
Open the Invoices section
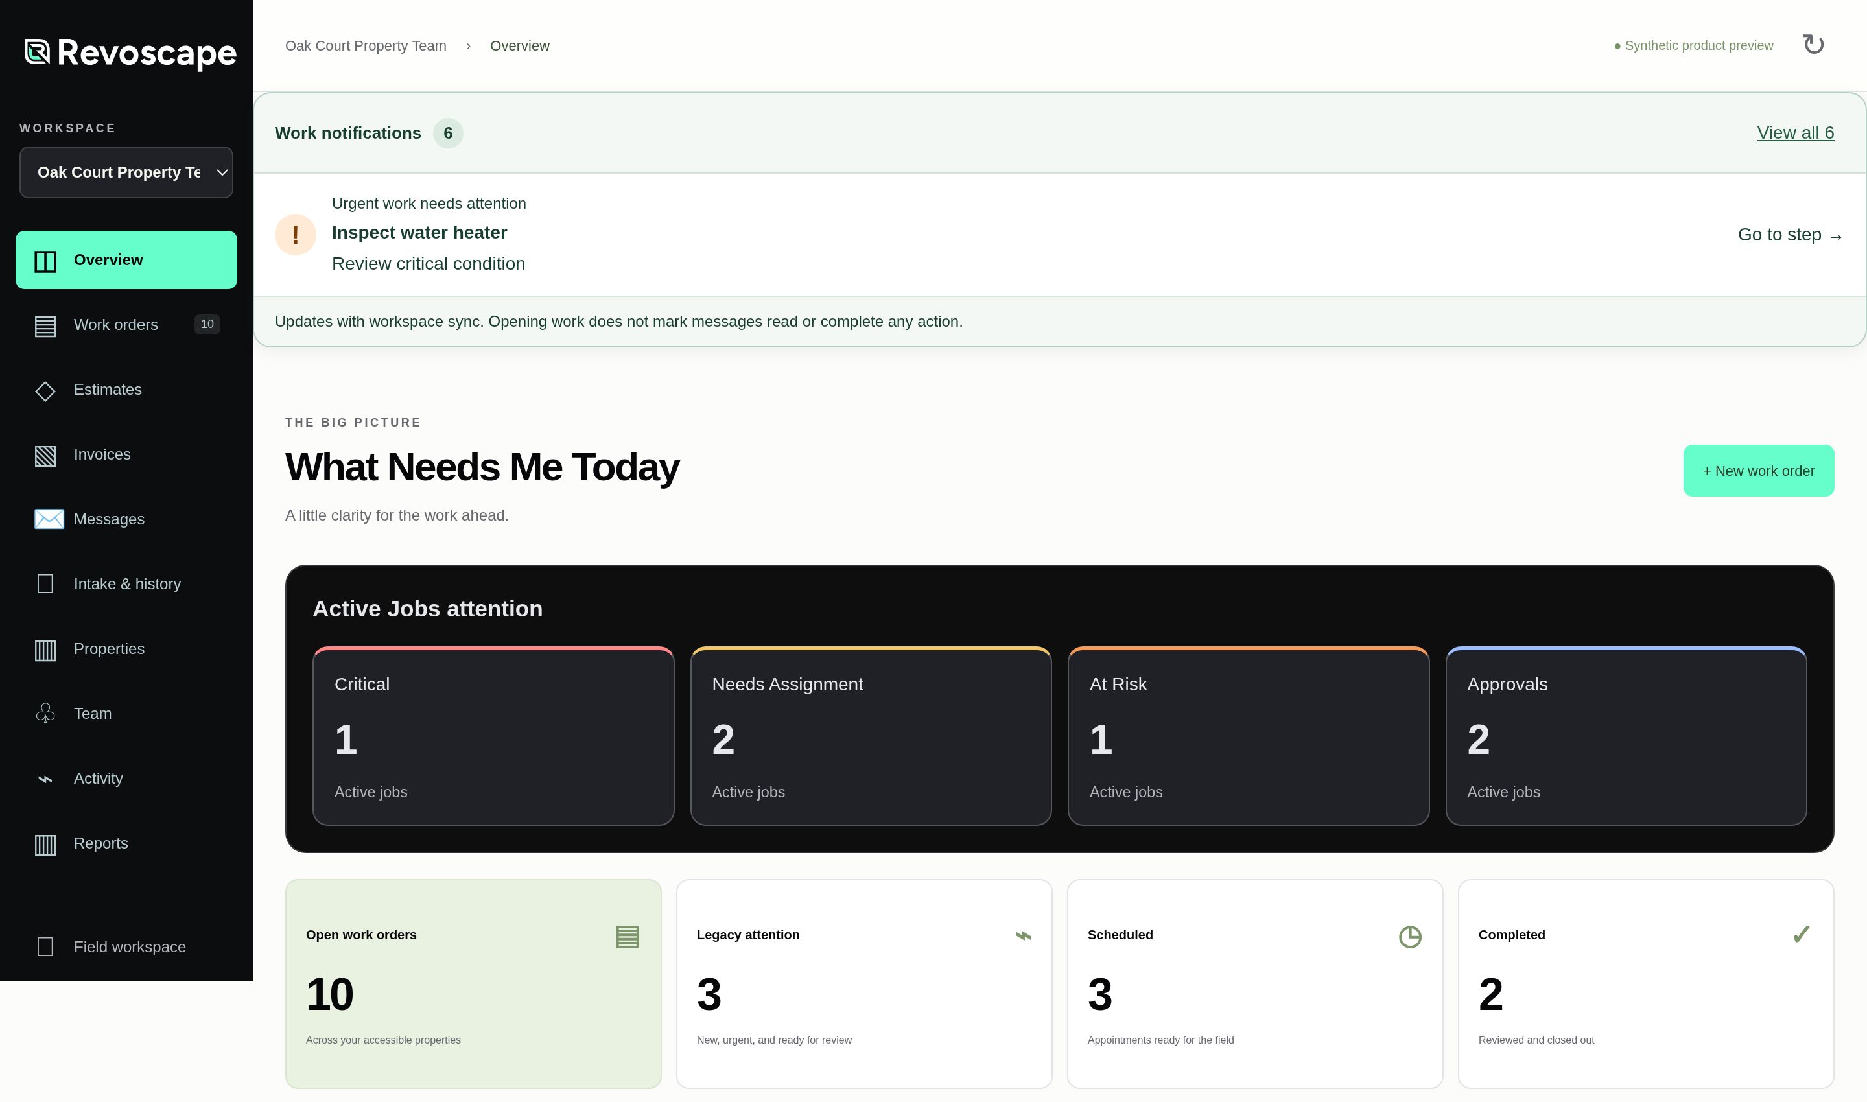[x=126, y=454]
